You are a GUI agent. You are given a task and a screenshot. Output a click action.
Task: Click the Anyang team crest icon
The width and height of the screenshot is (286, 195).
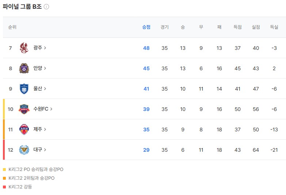pyautogui.click(x=24, y=68)
